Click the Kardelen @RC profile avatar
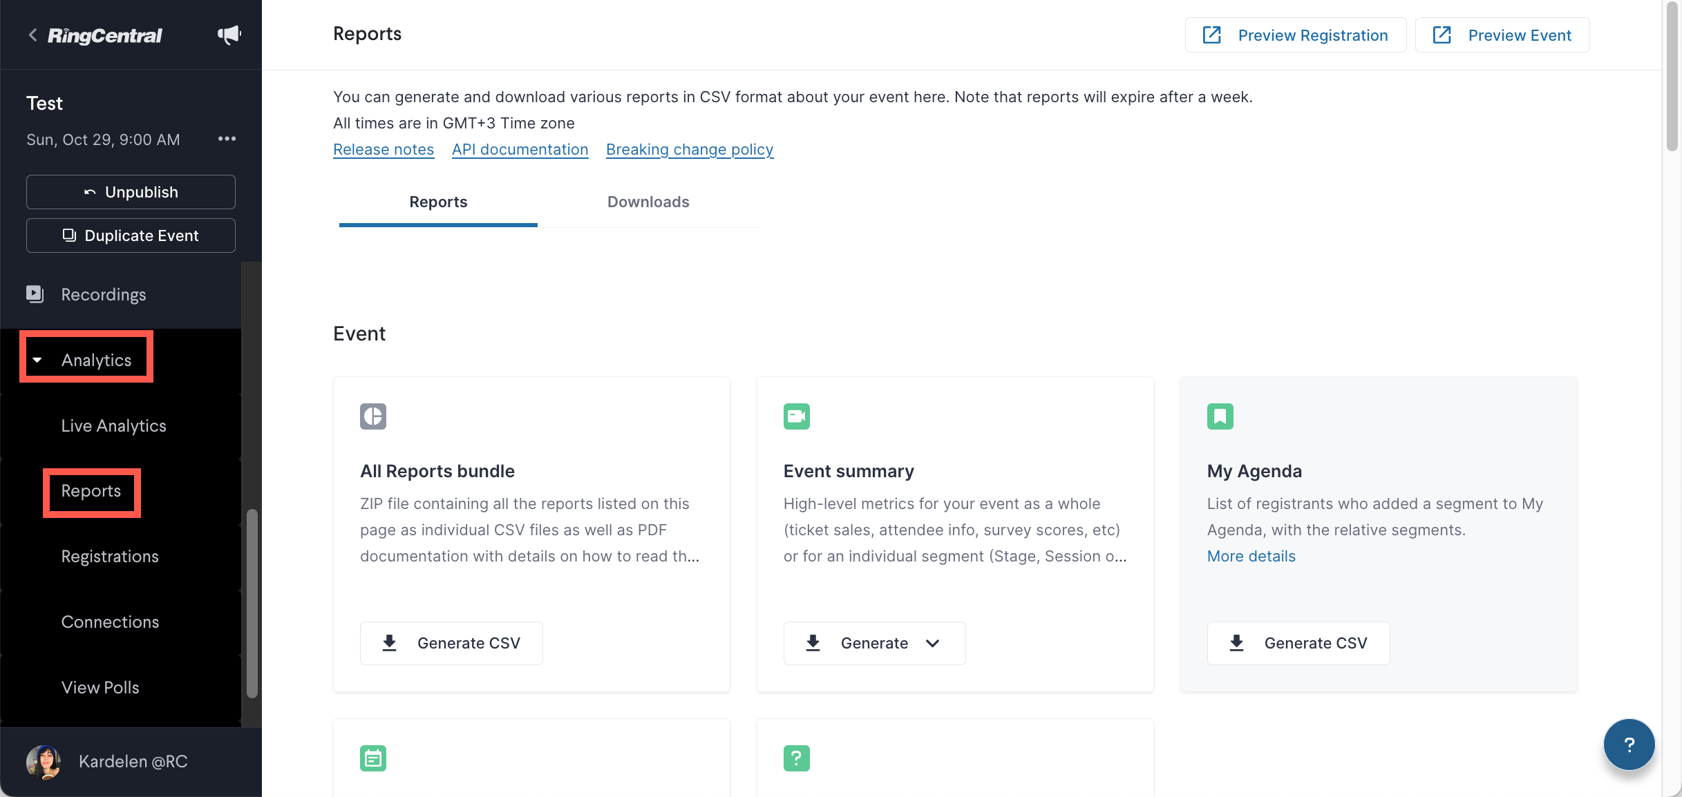This screenshot has width=1682, height=797. [x=44, y=762]
